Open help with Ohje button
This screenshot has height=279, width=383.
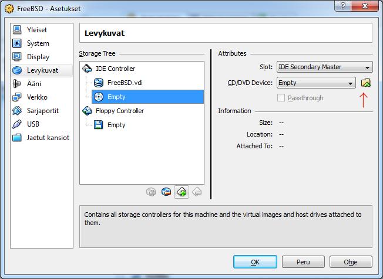pos(351,262)
